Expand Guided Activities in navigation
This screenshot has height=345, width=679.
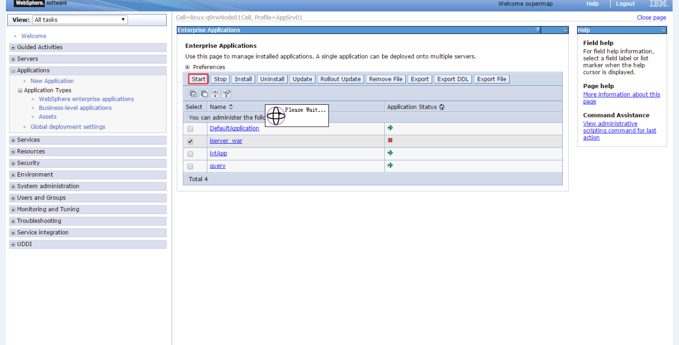[13, 47]
